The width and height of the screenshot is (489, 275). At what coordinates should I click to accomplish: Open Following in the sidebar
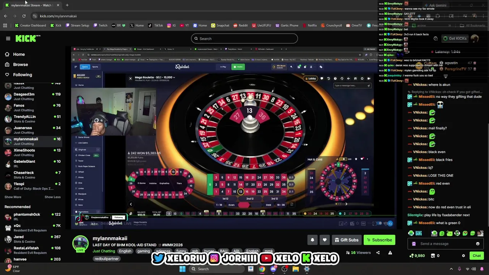pos(23,75)
